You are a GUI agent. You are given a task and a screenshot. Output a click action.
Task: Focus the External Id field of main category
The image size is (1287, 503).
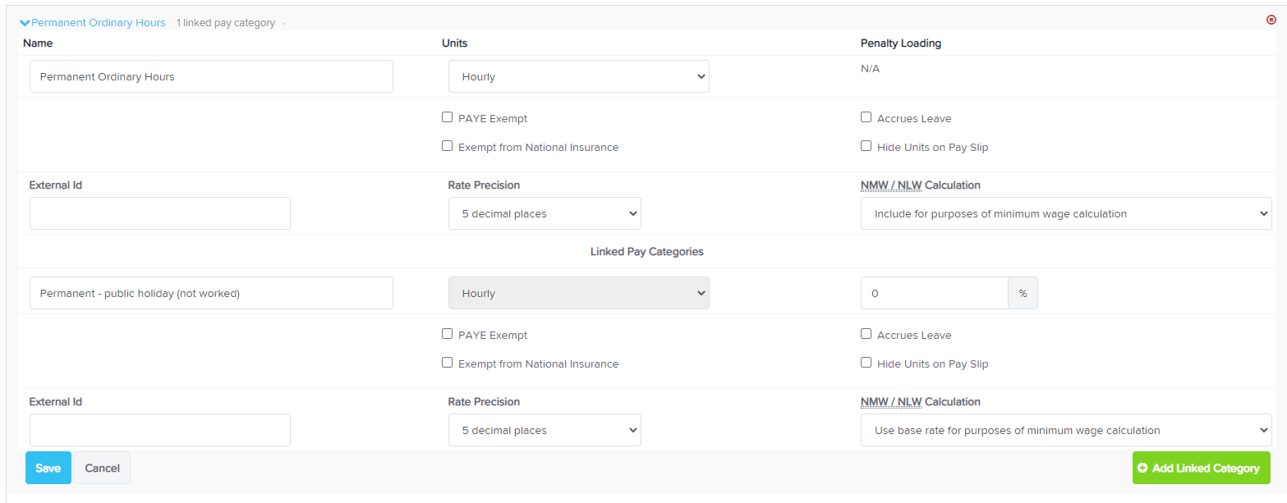(160, 213)
